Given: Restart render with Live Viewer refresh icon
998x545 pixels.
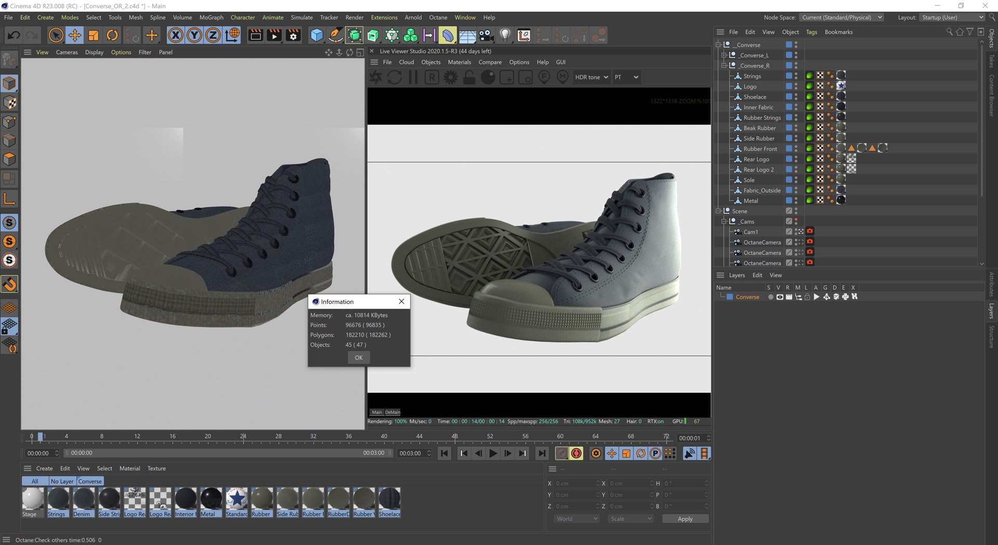Looking at the screenshot, I should (395, 77).
